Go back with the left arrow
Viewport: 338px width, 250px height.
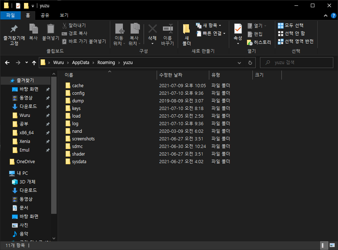(x=7, y=63)
